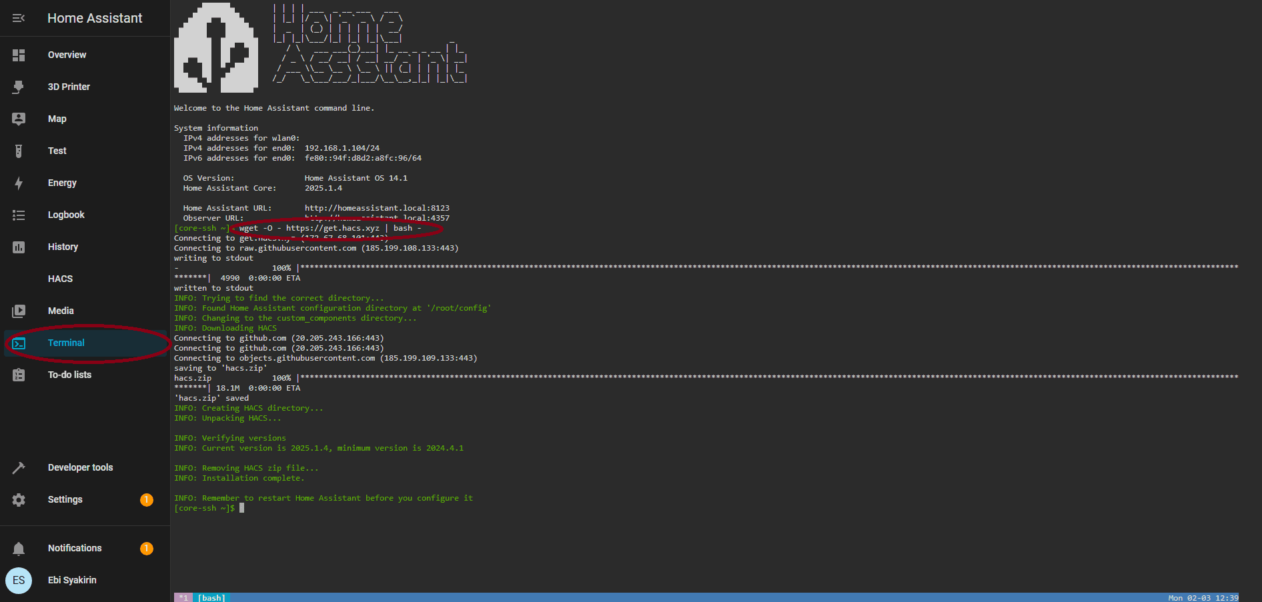Open the Ebi Syakirin user profile
This screenshot has width=1262, height=602.
pyautogui.click(x=72, y=581)
